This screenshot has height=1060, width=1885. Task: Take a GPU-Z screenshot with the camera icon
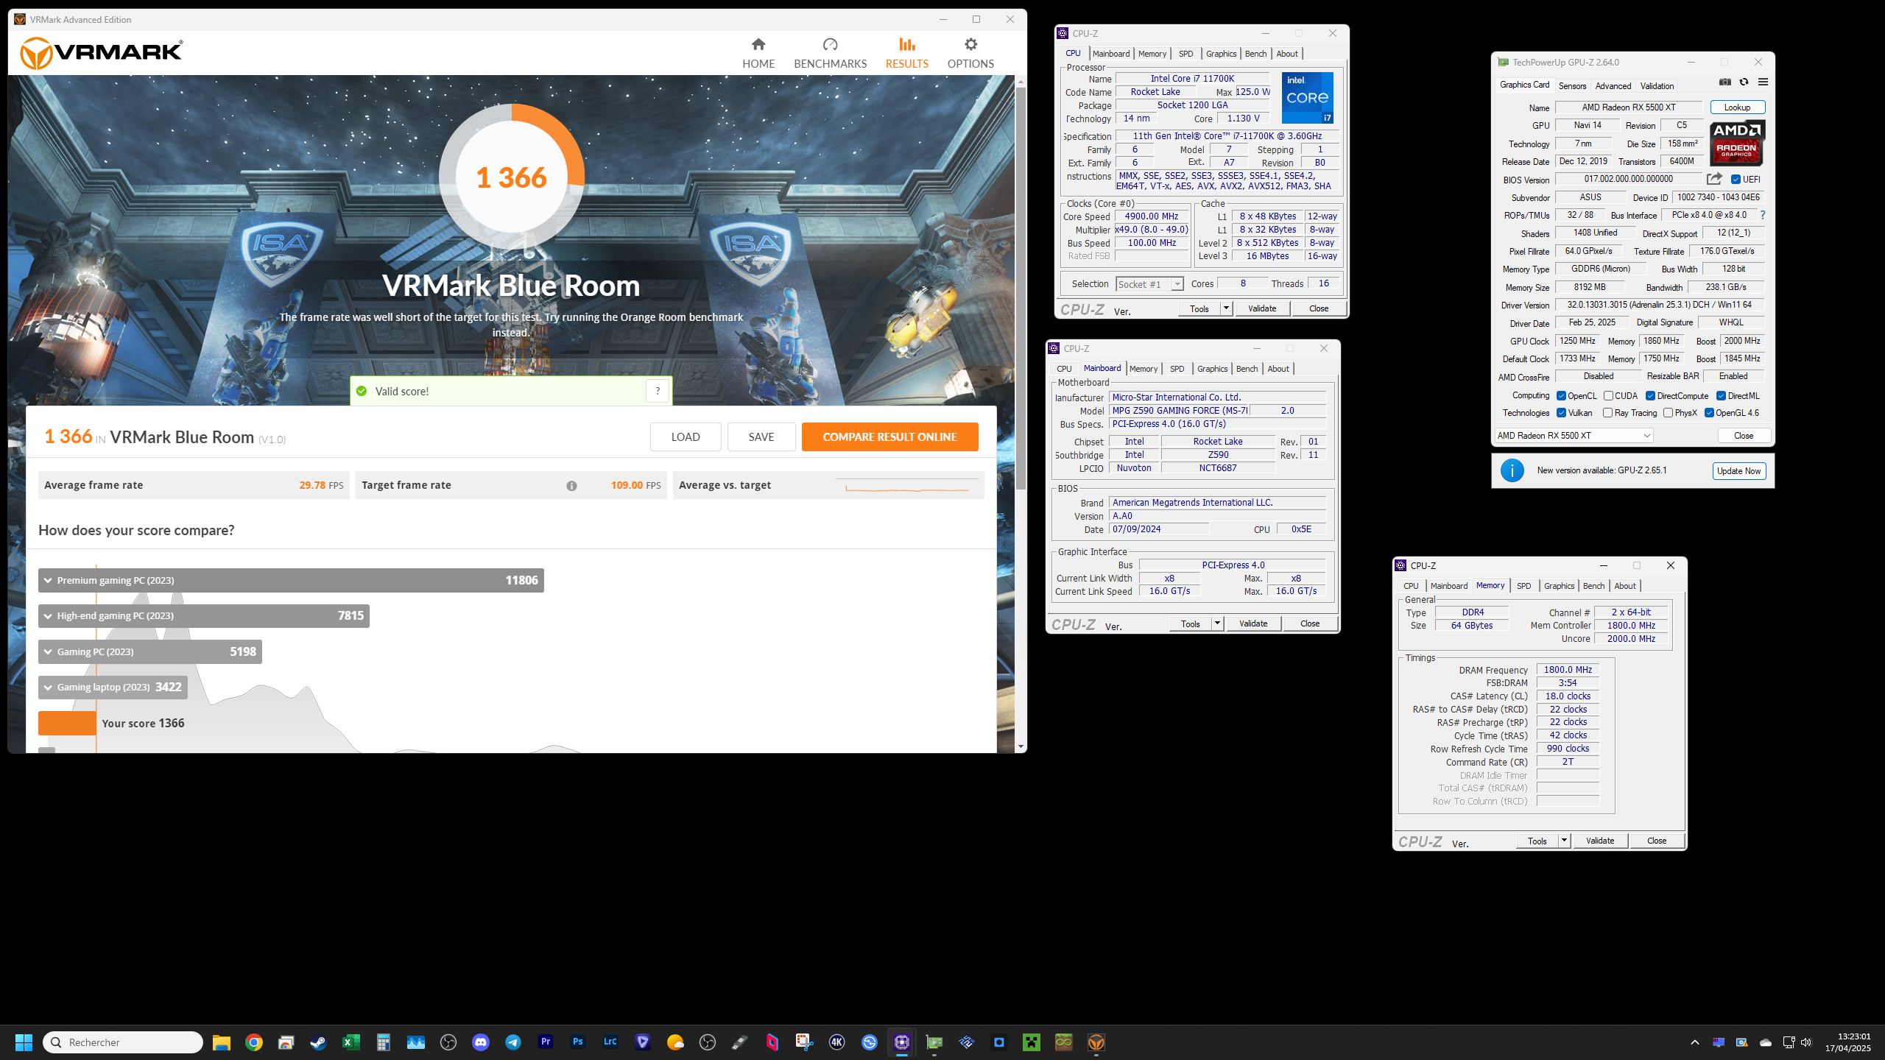pyautogui.click(x=1724, y=82)
